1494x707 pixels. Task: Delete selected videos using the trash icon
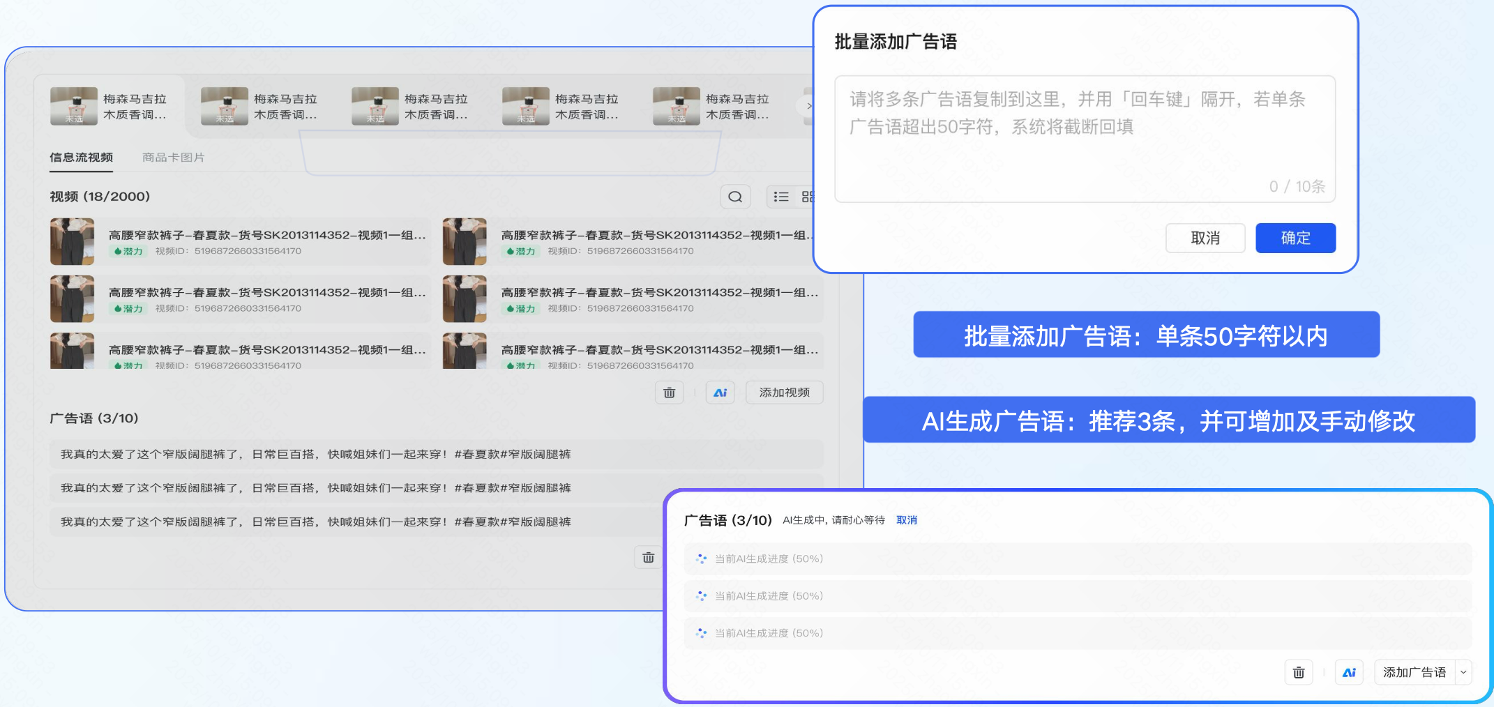669,392
